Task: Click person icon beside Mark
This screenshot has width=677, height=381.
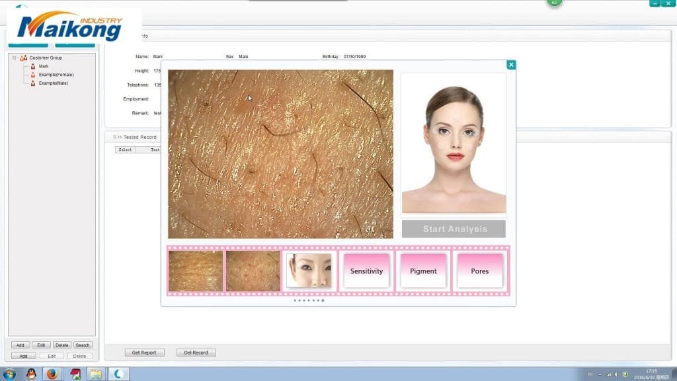Action: point(33,67)
